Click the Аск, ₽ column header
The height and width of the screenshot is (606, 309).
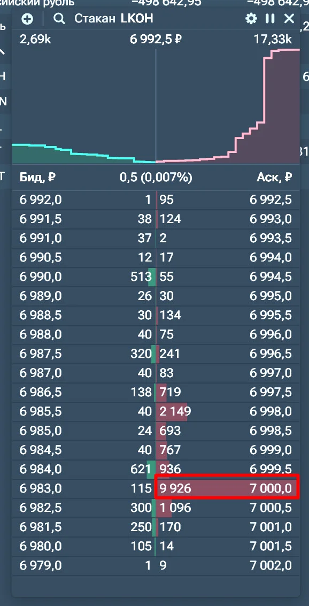pyautogui.click(x=274, y=178)
